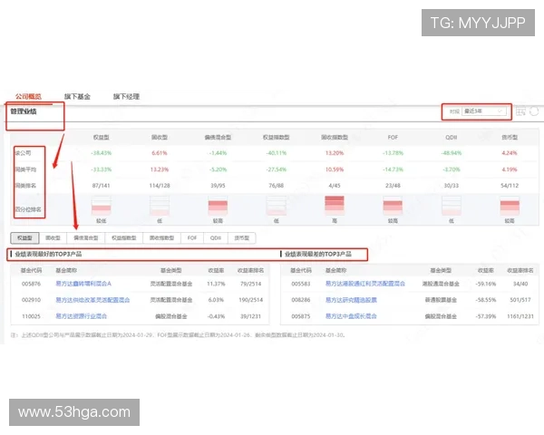Viewport: 544px width, 435px height.
Task: Click the return rate -59.16%
Action: point(486,284)
